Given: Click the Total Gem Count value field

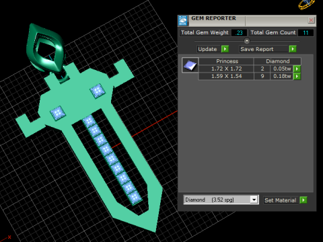Looking at the screenshot, I should 306,33.
